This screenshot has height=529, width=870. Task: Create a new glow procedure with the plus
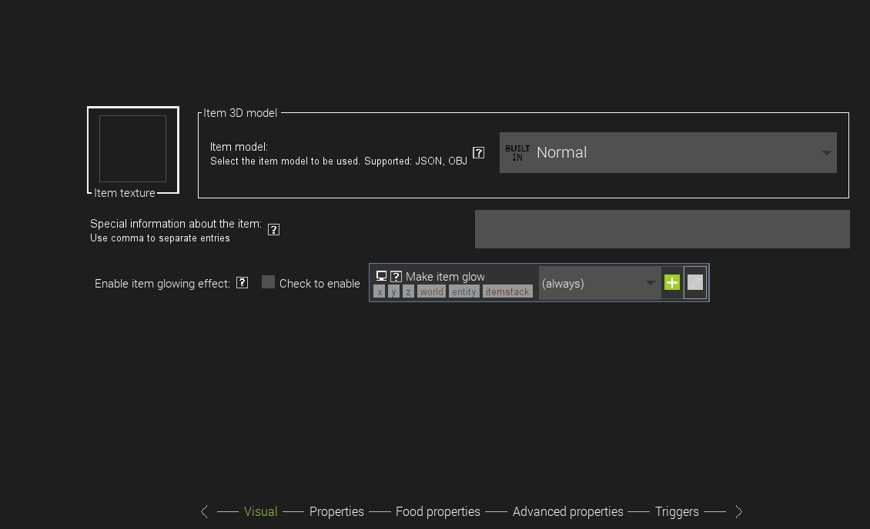tap(671, 282)
